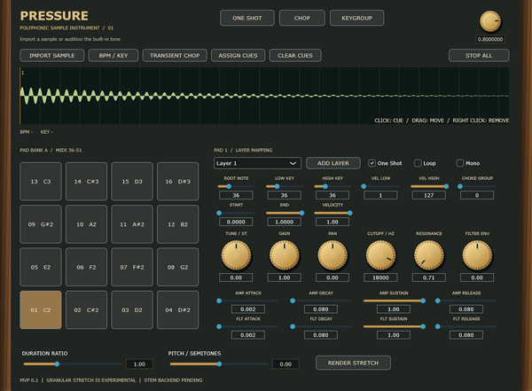The height and width of the screenshot is (391, 532).
Task: Trigger pad 03 D2
Action: pos(132,310)
